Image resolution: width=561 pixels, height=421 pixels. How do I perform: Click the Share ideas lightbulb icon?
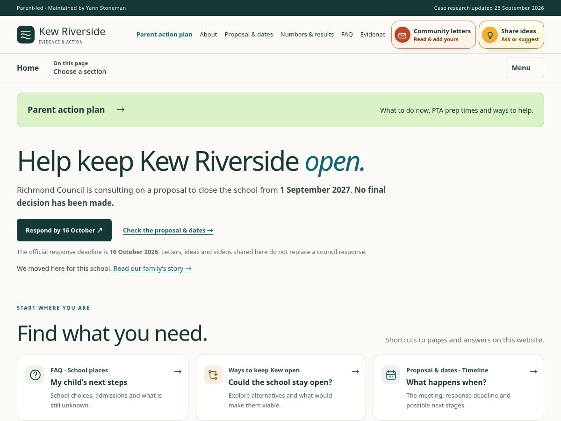coord(490,35)
